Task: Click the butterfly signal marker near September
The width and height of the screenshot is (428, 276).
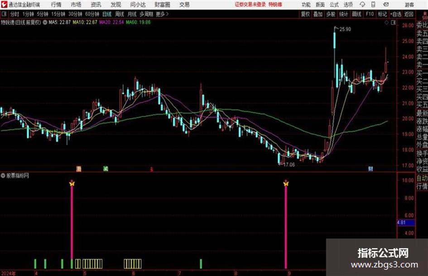Action: [285, 184]
